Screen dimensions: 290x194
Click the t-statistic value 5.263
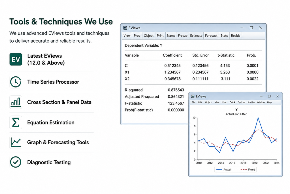click(225, 72)
